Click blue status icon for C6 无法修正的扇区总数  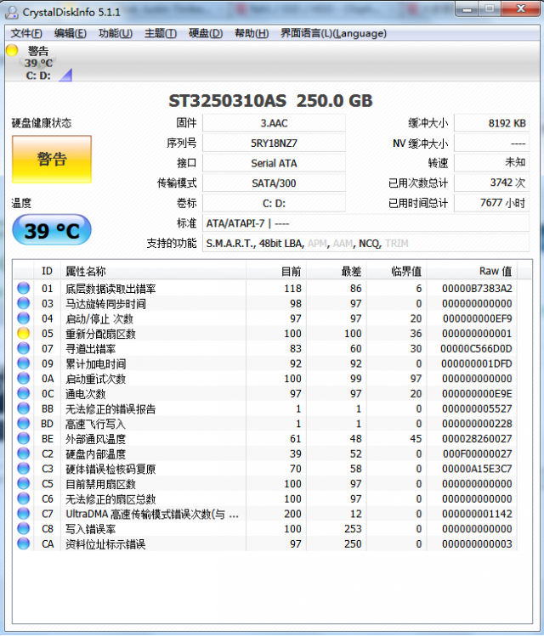24,498
